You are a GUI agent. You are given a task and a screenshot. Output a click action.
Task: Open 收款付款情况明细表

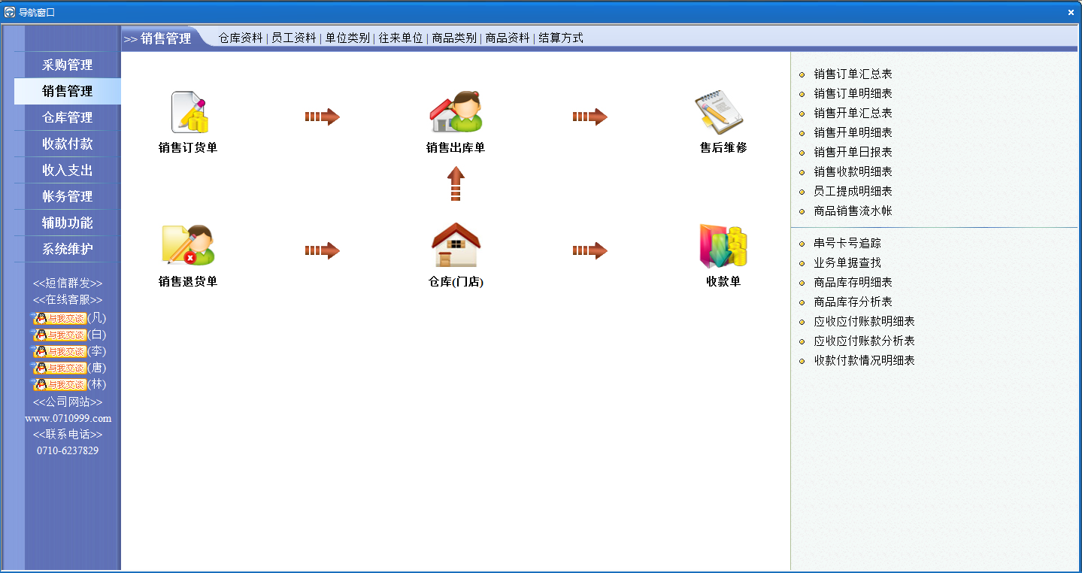pos(864,360)
